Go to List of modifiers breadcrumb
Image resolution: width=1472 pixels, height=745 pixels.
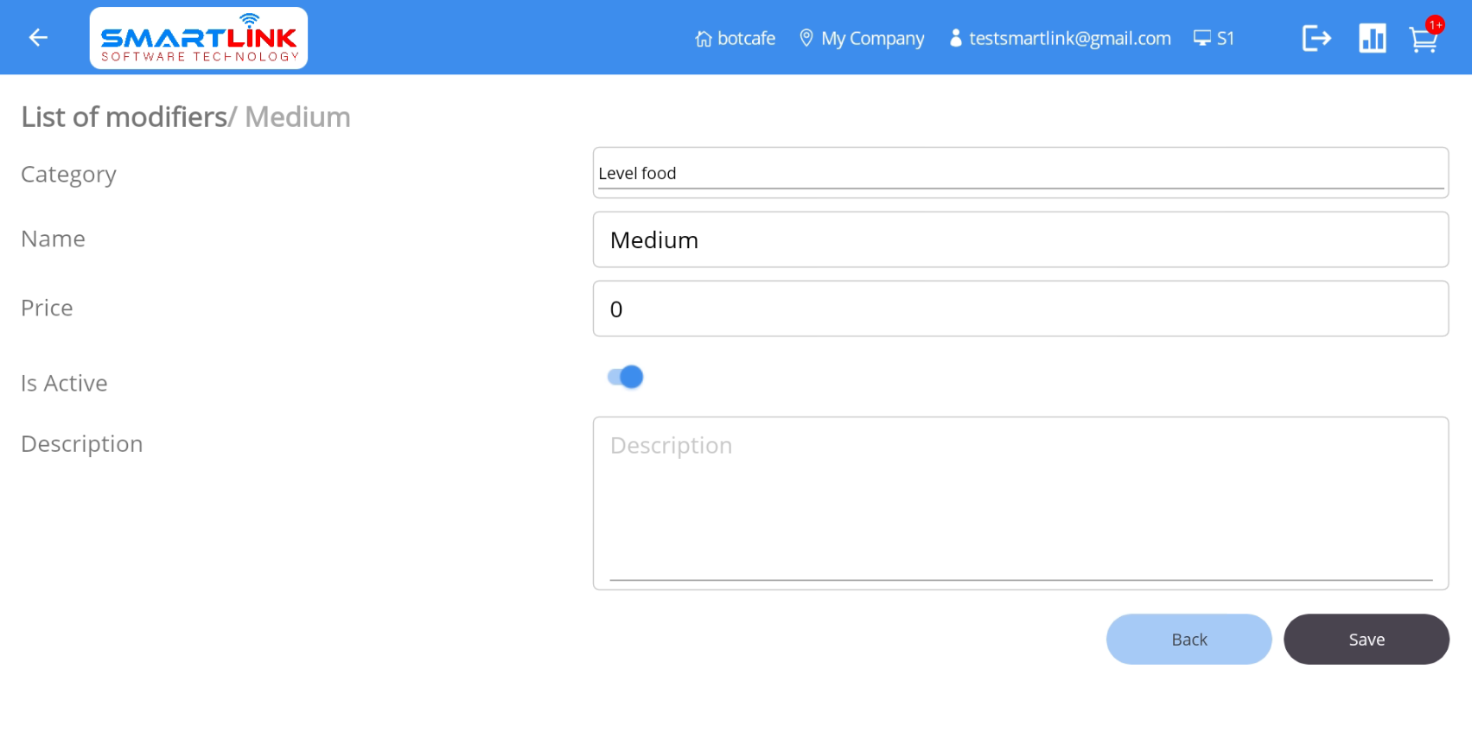(124, 117)
